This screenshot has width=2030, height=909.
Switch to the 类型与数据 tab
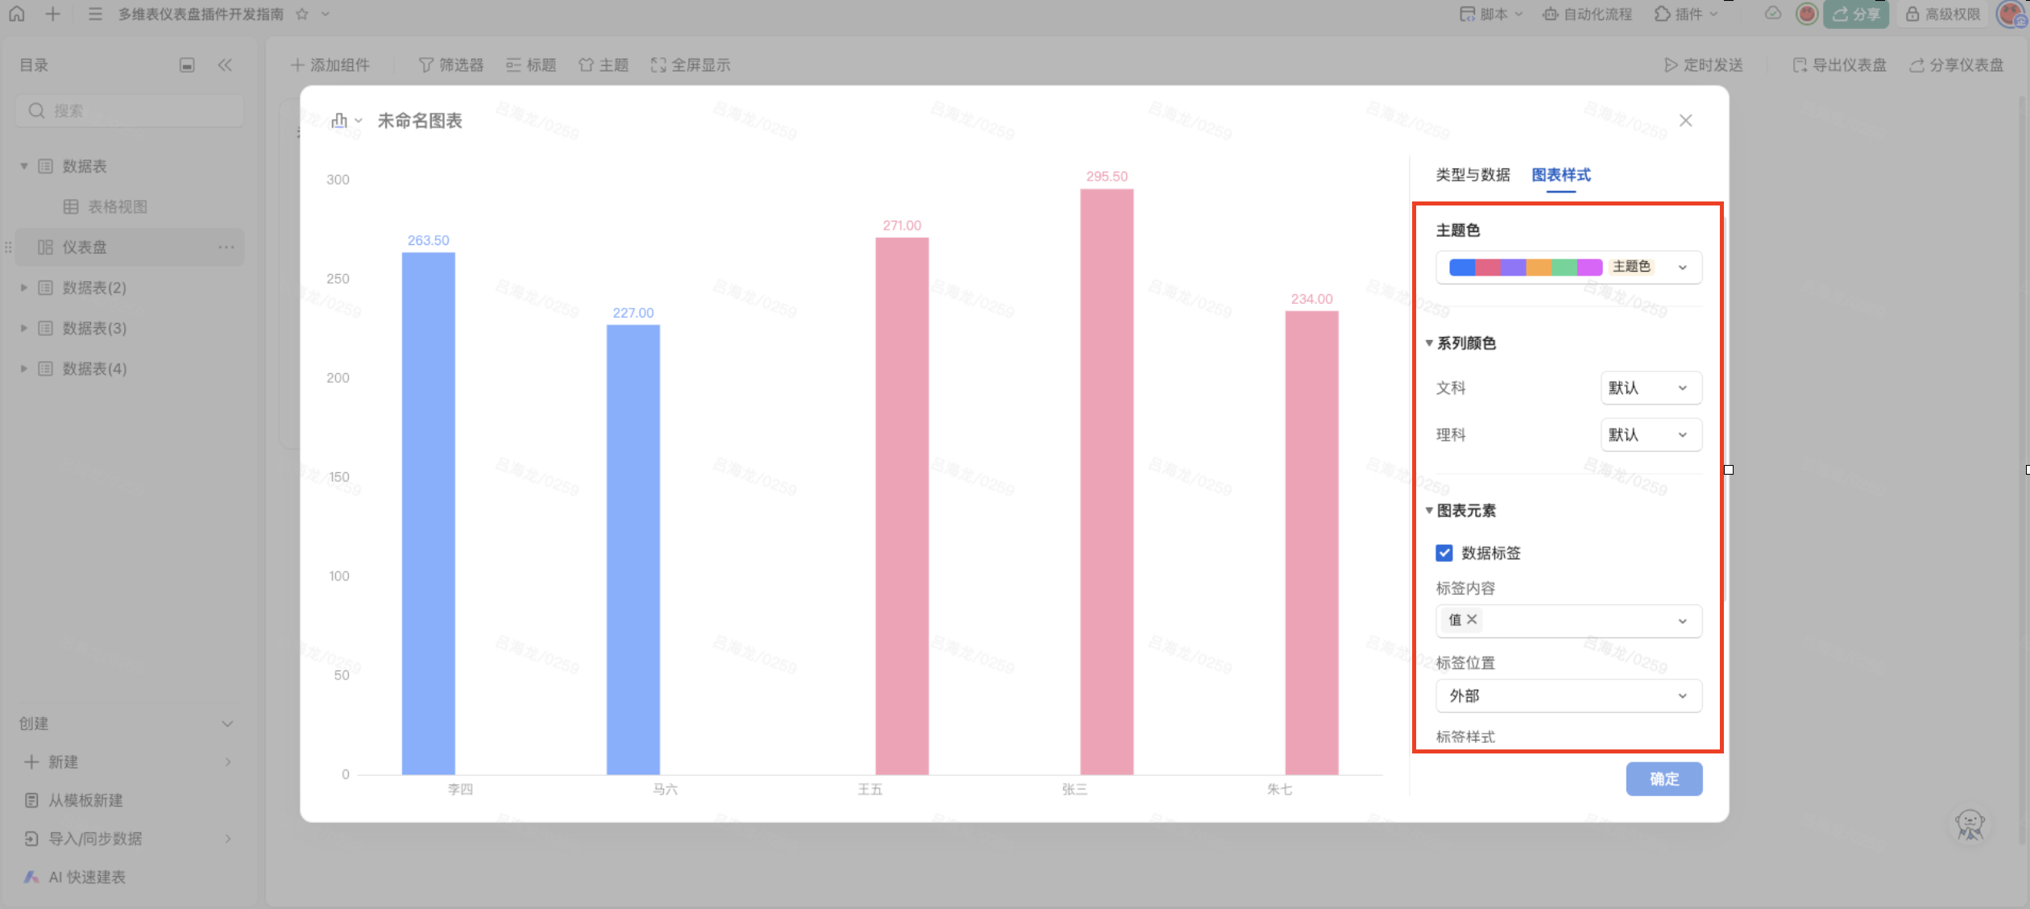pyautogui.click(x=1473, y=175)
